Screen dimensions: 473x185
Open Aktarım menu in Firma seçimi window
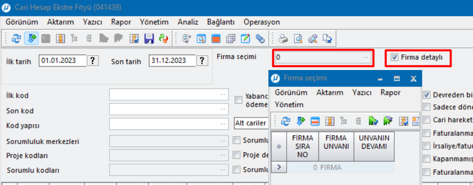click(330, 92)
